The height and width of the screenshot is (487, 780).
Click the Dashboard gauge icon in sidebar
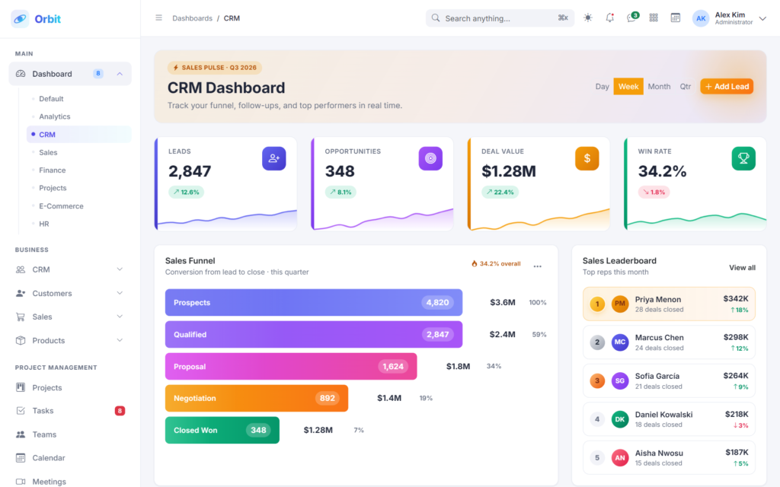tap(21, 74)
